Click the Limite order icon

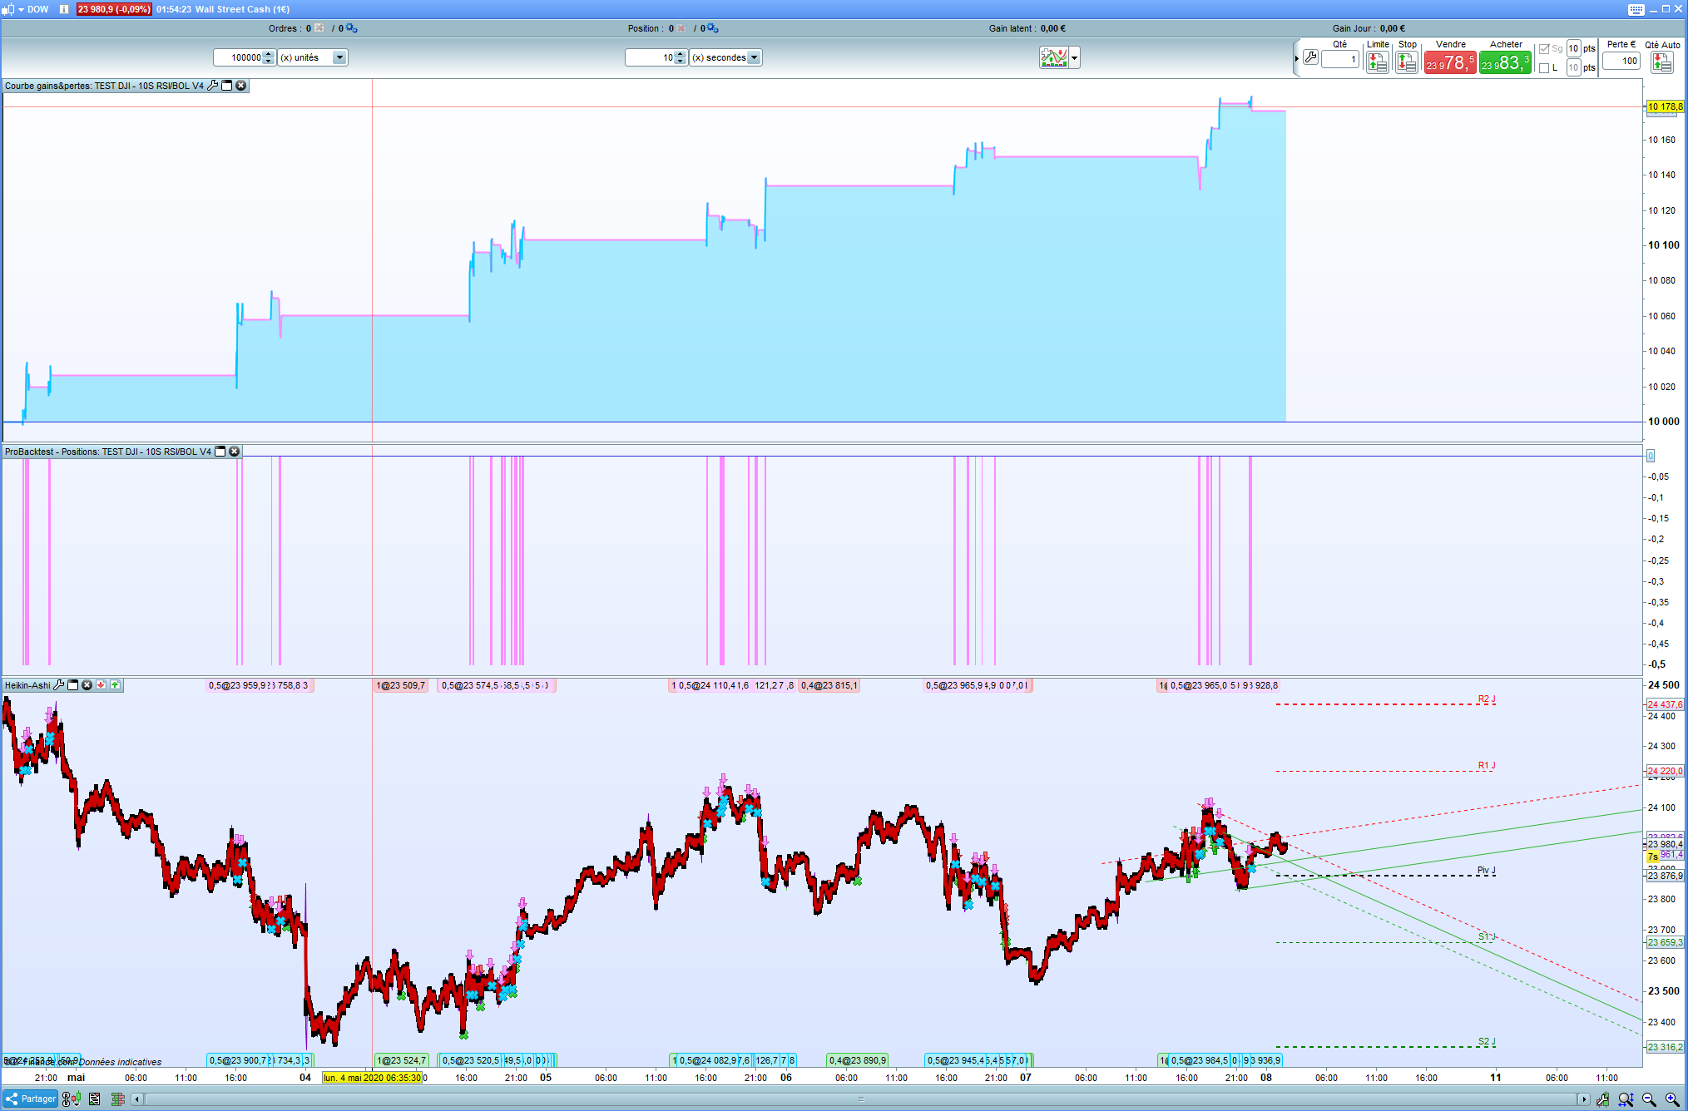1378,62
